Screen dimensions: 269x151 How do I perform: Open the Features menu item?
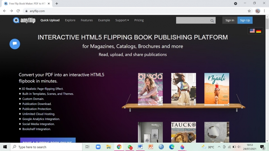click(x=87, y=20)
